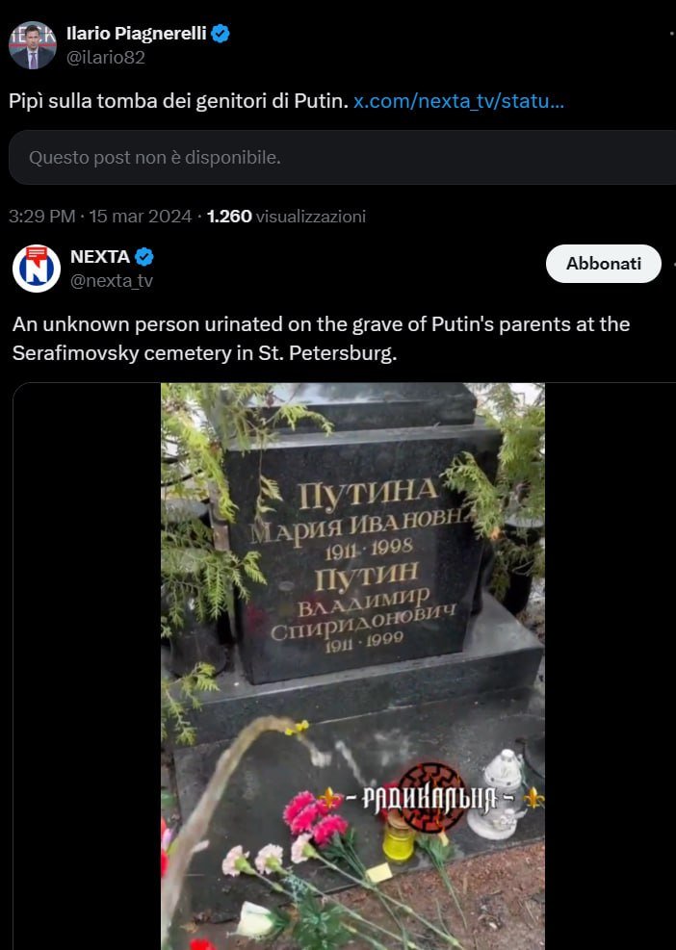676x950 pixels.
Task: Open the x.com/nexta_tv status link
Action: click(458, 100)
